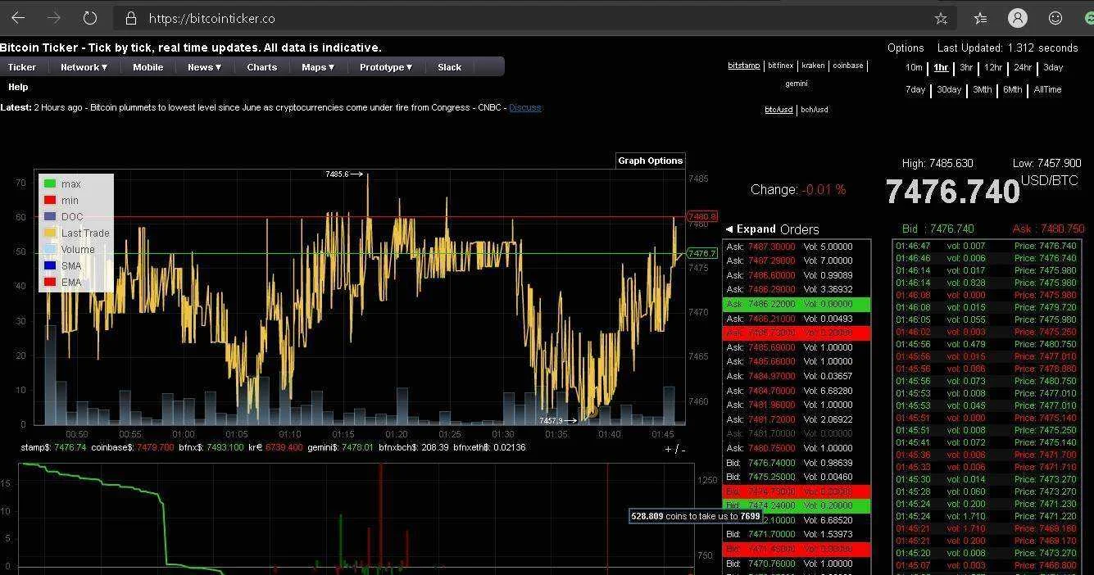Click the padlock site info icon
The height and width of the screenshot is (575, 1094).
pyautogui.click(x=131, y=18)
